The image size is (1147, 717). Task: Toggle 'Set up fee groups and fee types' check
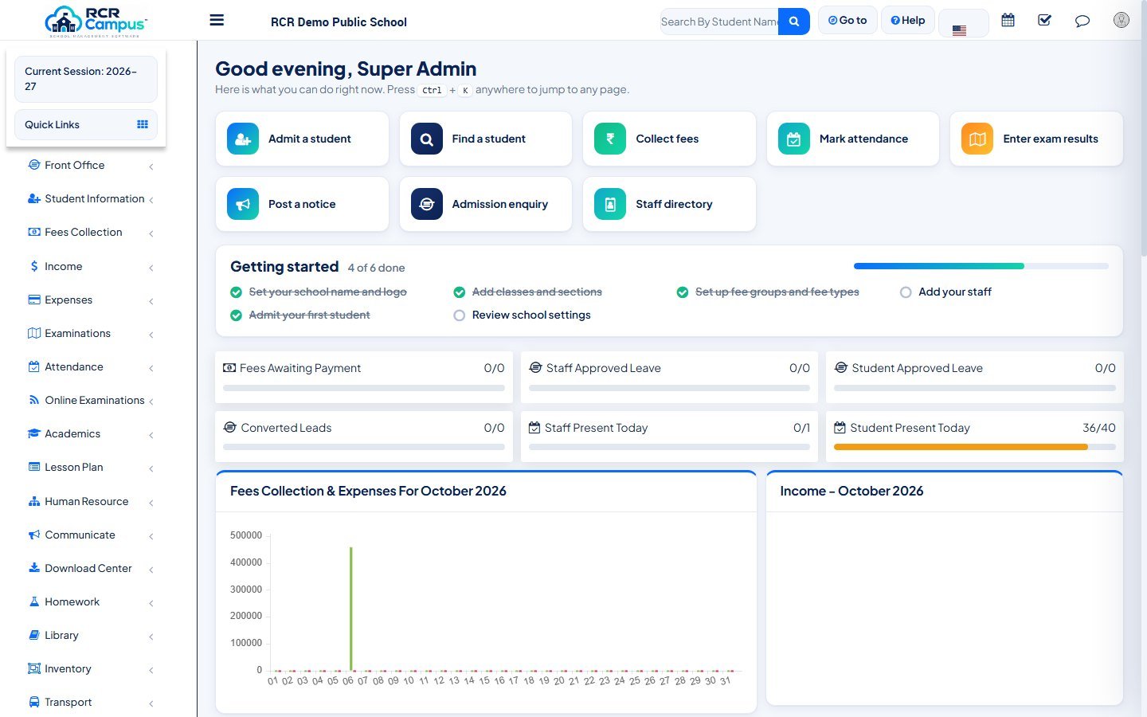[x=683, y=292]
